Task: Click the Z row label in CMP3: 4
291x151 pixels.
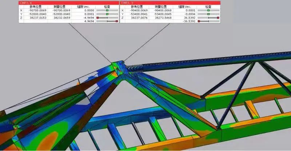Action: pos(21,18)
